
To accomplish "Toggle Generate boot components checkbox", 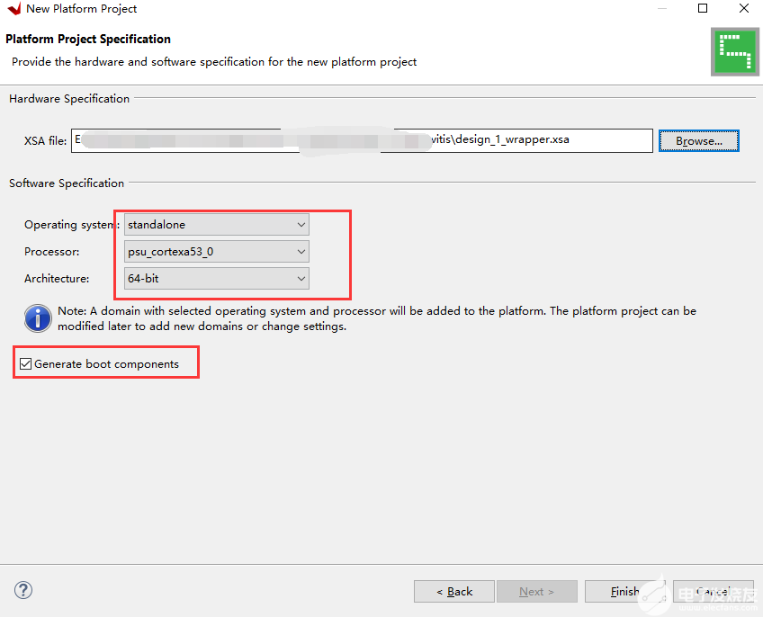I will (26, 364).
